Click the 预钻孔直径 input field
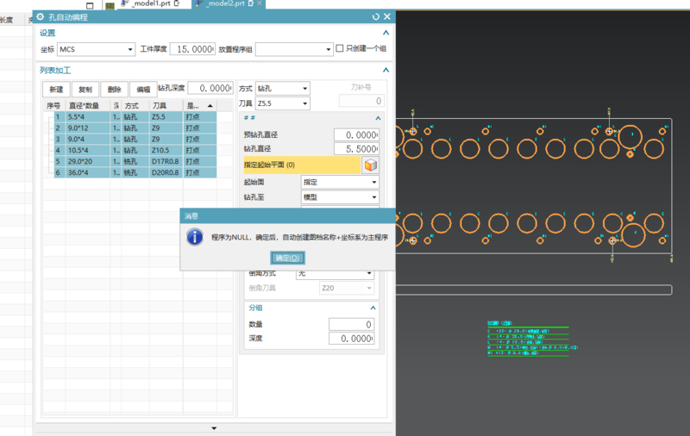The image size is (690, 436). [356, 135]
